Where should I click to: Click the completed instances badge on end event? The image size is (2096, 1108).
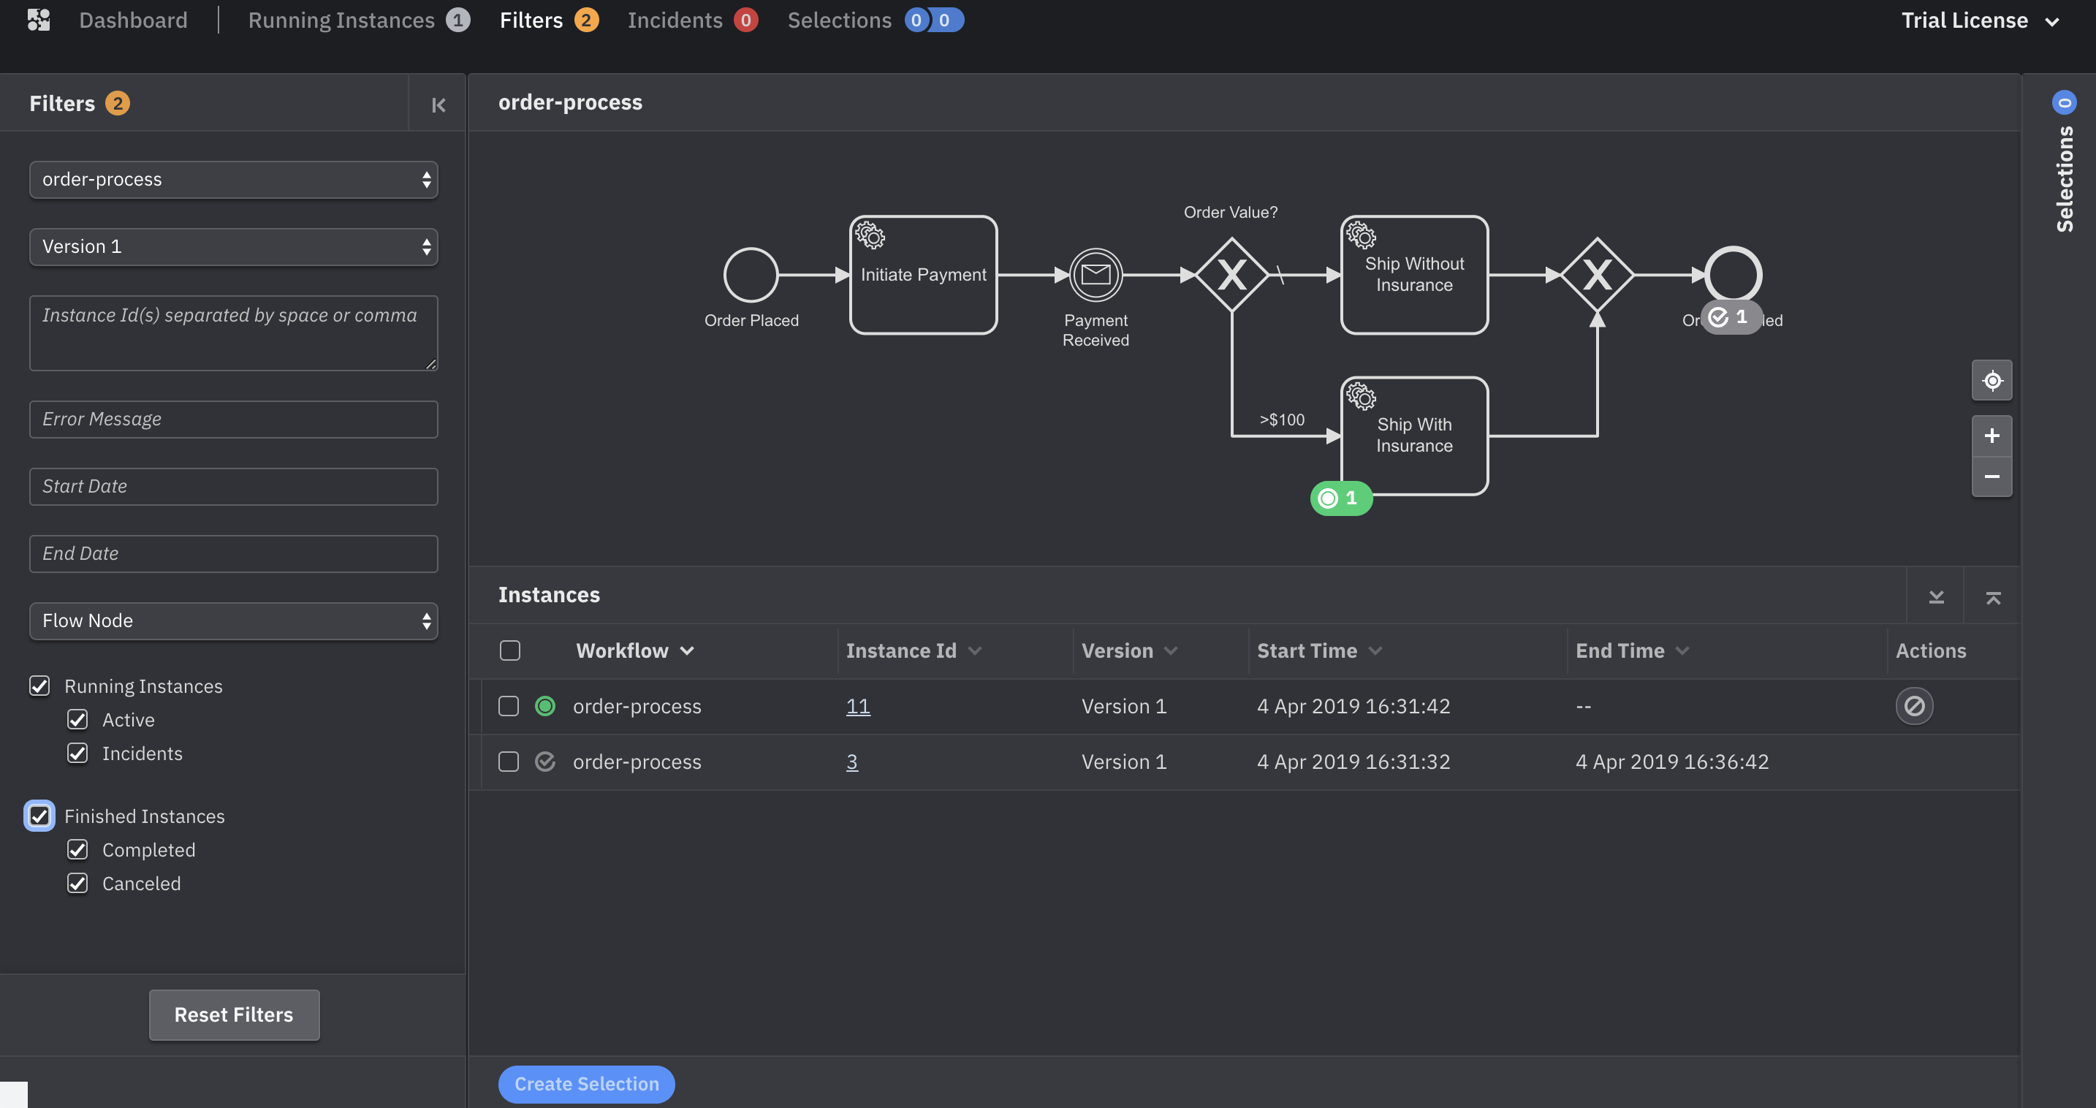coord(1731,316)
